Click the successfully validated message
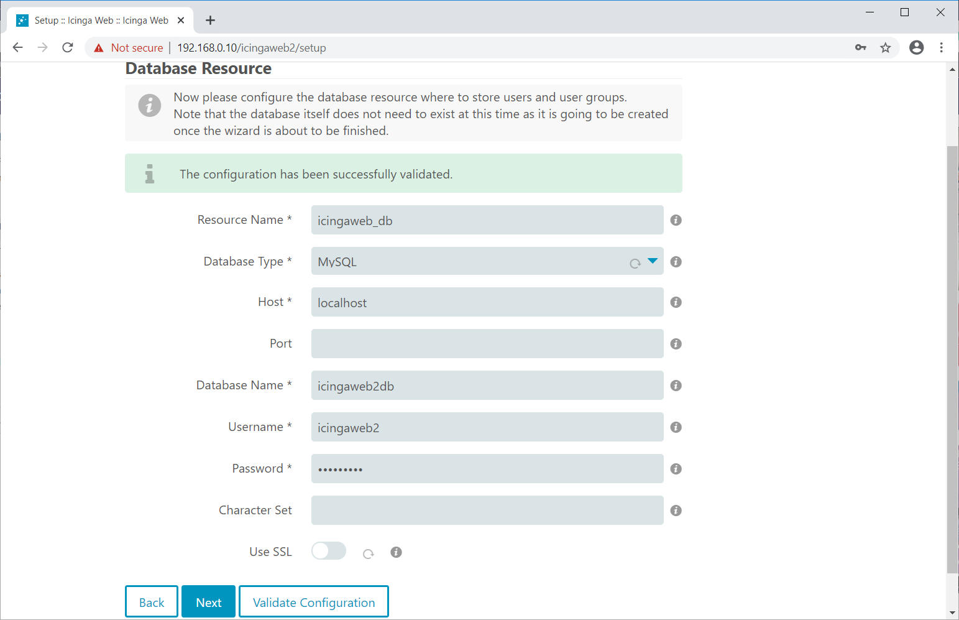 point(316,174)
